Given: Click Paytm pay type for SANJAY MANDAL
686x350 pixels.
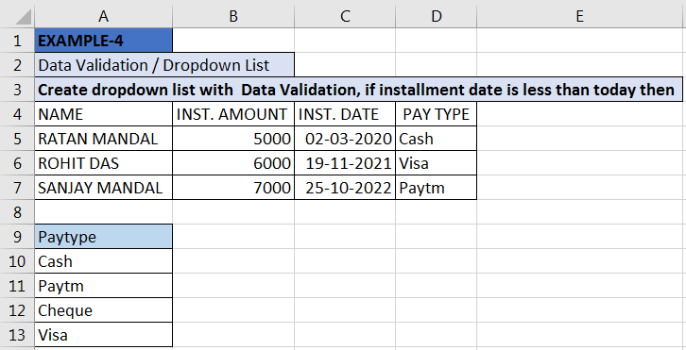Looking at the screenshot, I should (x=436, y=188).
